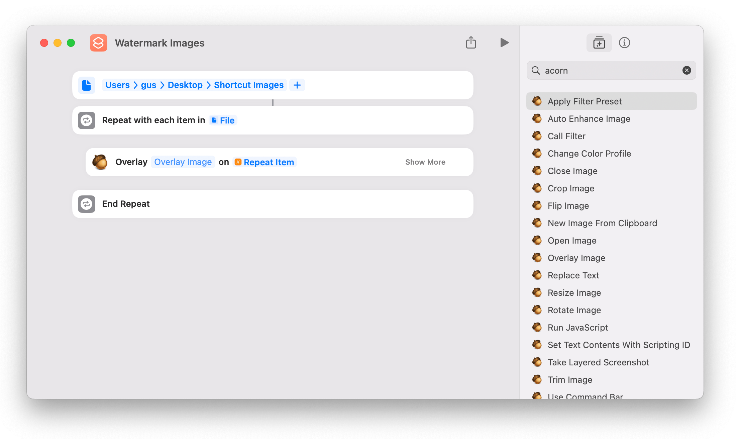
Task: Click the acorn icon on Overlay action
Action: [100, 162]
